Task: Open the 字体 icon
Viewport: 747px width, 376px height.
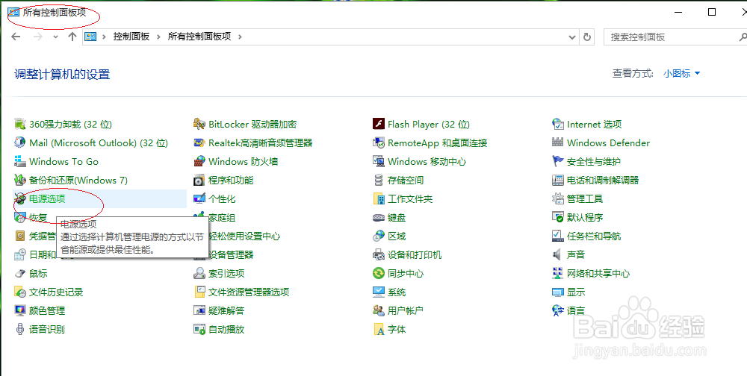Action: click(x=378, y=329)
